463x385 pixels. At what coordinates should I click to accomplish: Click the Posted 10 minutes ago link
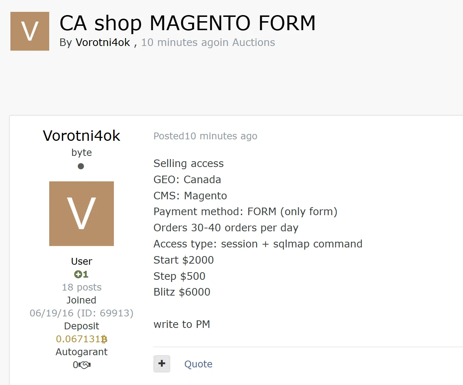(205, 136)
